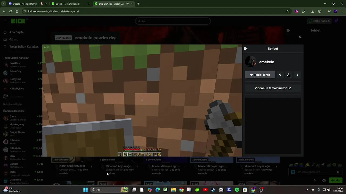Open KICKs Satın Al purchase button
346x194 pixels.
coord(319,21)
